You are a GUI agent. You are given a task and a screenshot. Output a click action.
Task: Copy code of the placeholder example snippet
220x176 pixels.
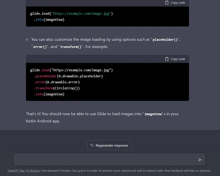click(175, 59)
